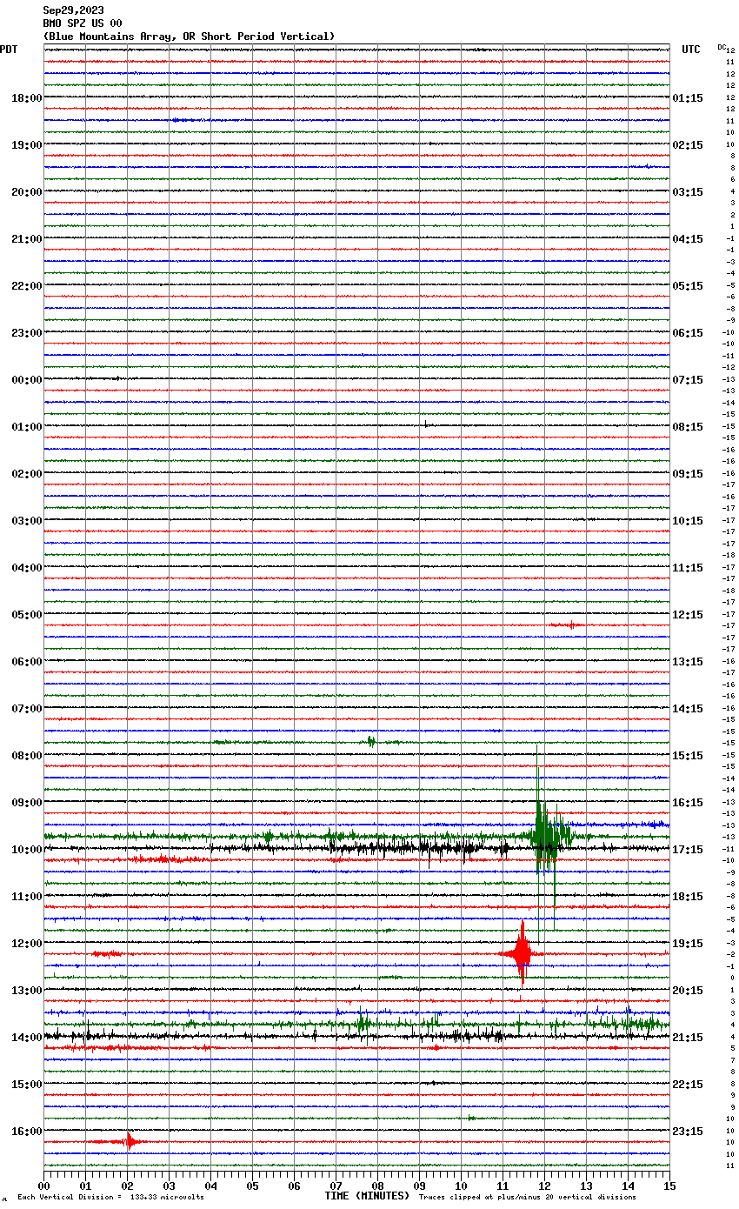Click the big red burst near 12:00 PDT
This screenshot has width=739, height=1209.
(x=522, y=953)
